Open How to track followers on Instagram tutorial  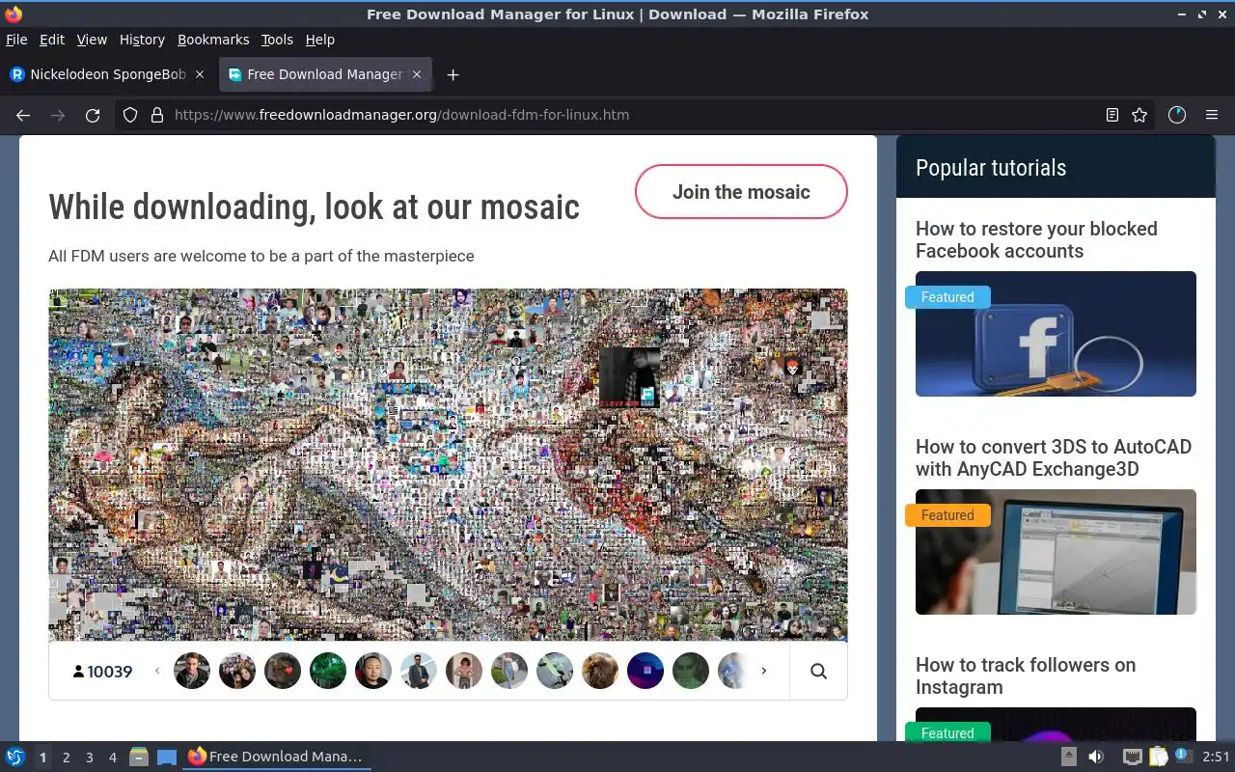1026,675
